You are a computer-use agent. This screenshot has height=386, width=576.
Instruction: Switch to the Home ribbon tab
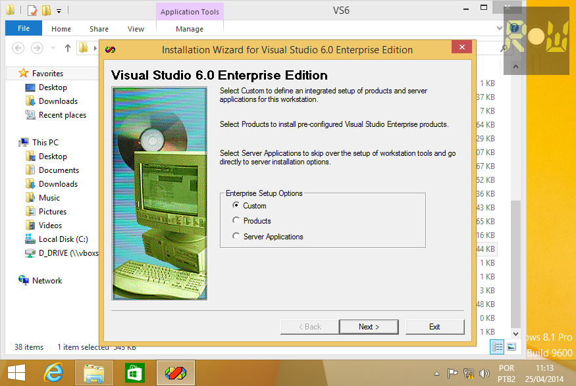(x=61, y=29)
